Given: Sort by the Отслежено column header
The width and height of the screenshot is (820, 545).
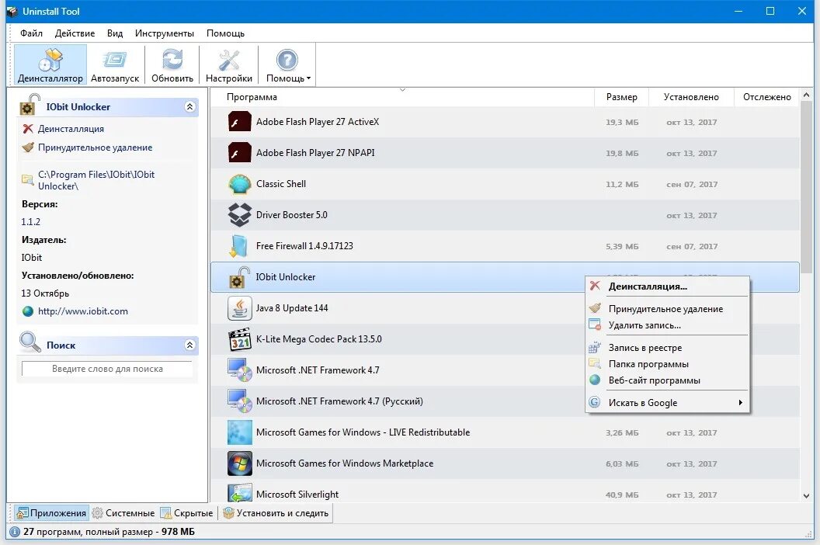Looking at the screenshot, I should (766, 97).
